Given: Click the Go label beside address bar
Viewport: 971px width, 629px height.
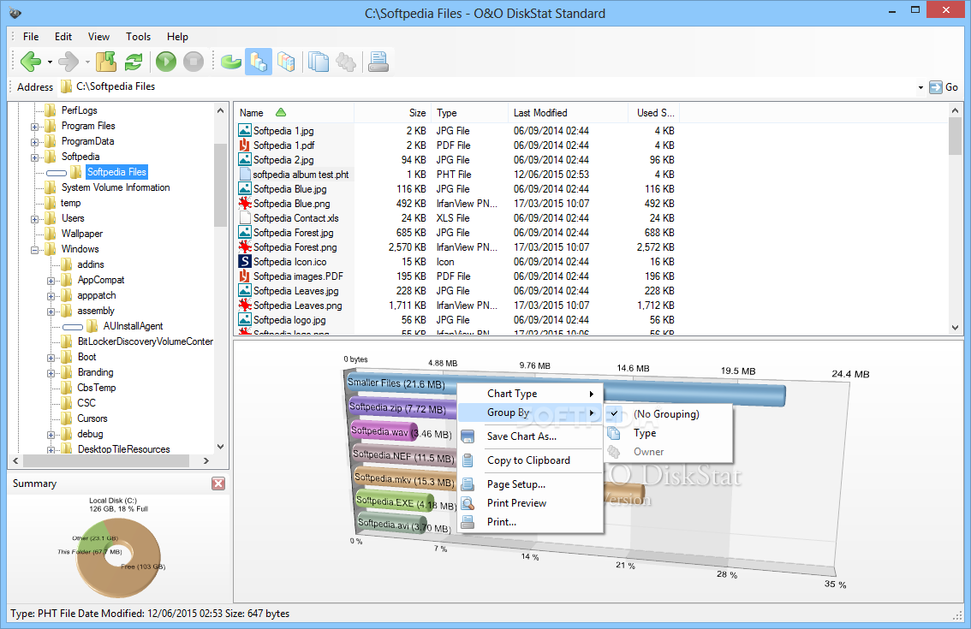Looking at the screenshot, I should (952, 87).
